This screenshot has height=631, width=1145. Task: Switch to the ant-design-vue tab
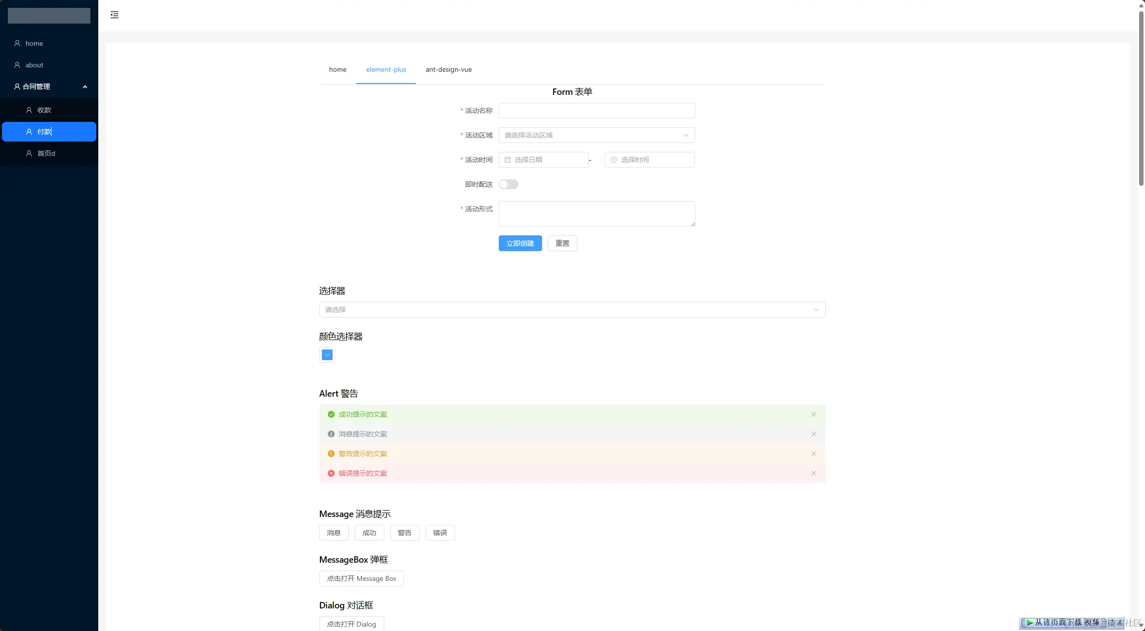[448, 70]
